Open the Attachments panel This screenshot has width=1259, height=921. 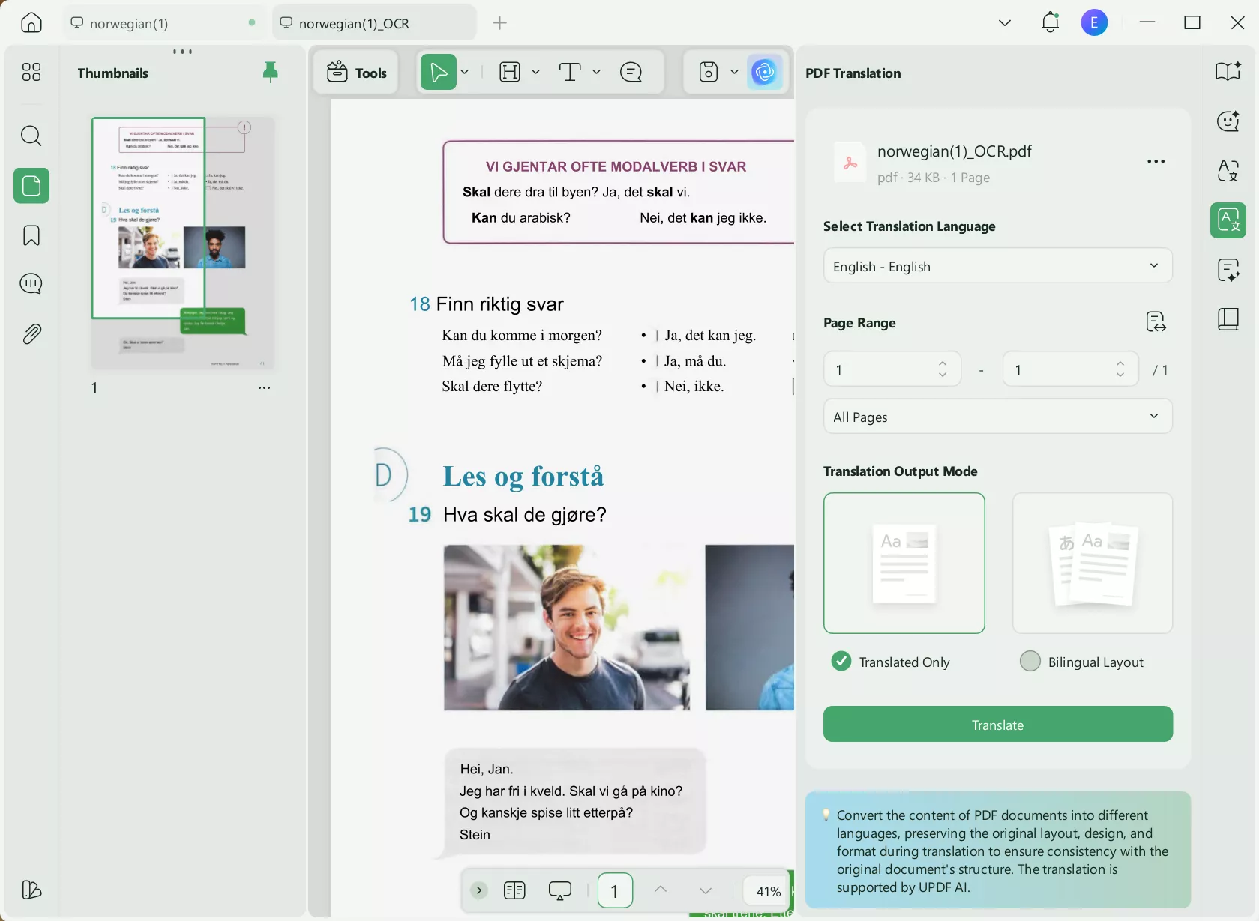click(31, 333)
